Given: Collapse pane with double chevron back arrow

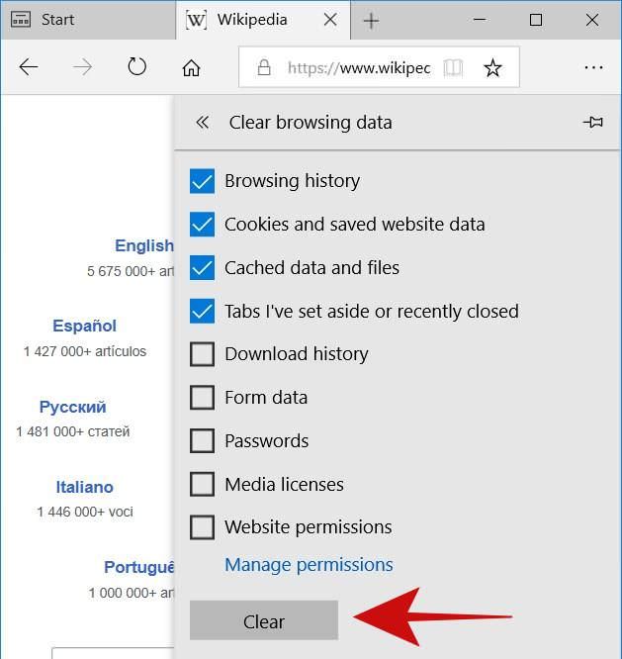Looking at the screenshot, I should click(203, 123).
